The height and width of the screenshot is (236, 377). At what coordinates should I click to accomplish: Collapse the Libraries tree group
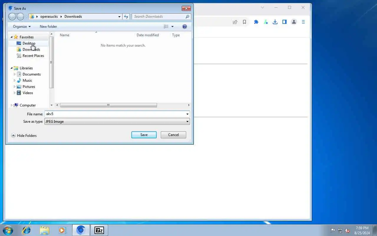pos(12,68)
